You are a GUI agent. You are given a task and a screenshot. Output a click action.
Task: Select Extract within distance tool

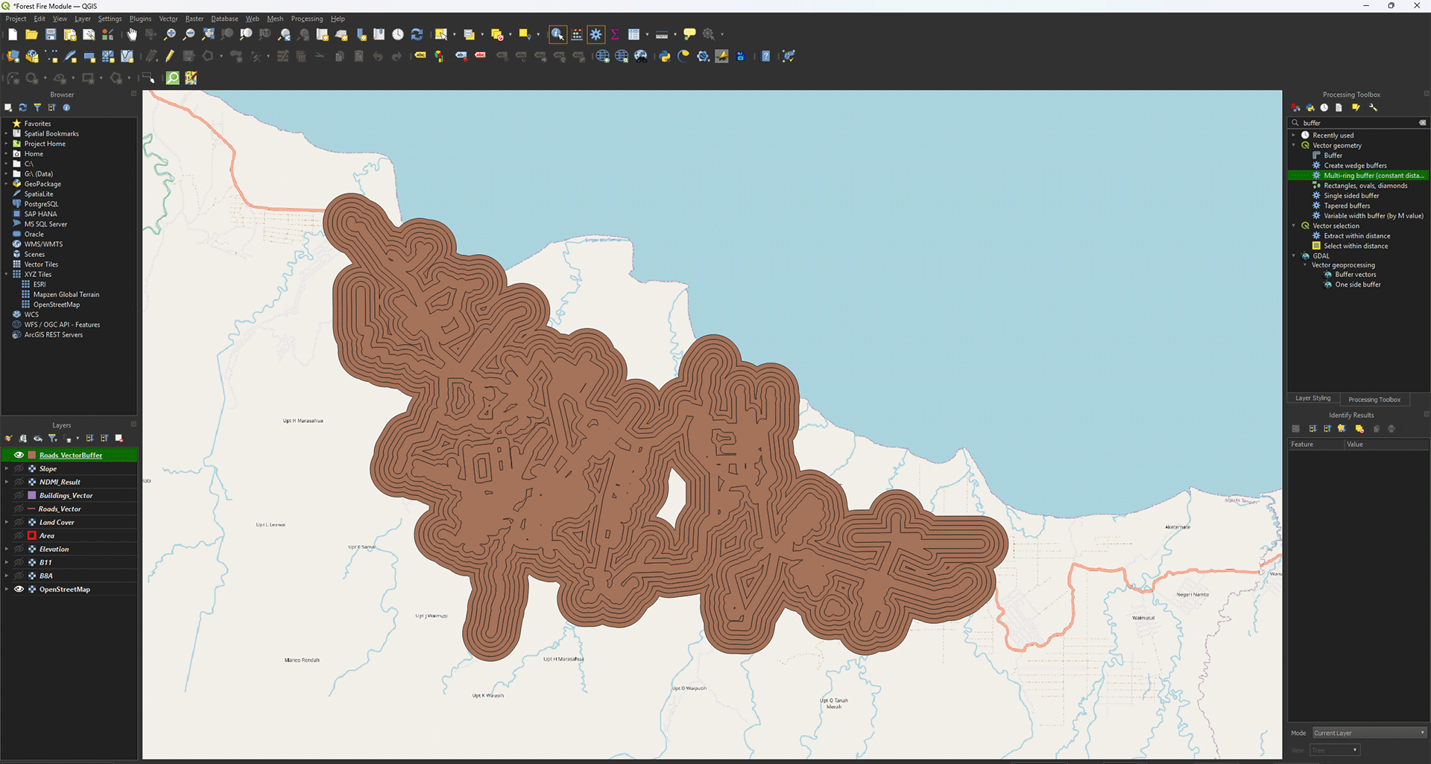click(x=1356, y=236)
